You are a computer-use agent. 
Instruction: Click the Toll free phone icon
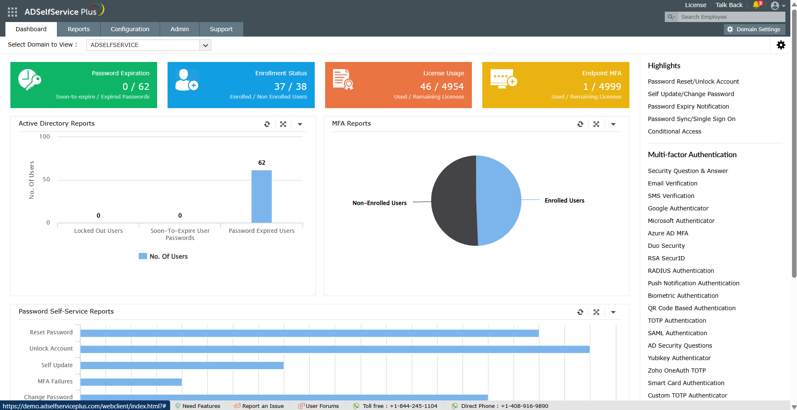pos(356,406)
